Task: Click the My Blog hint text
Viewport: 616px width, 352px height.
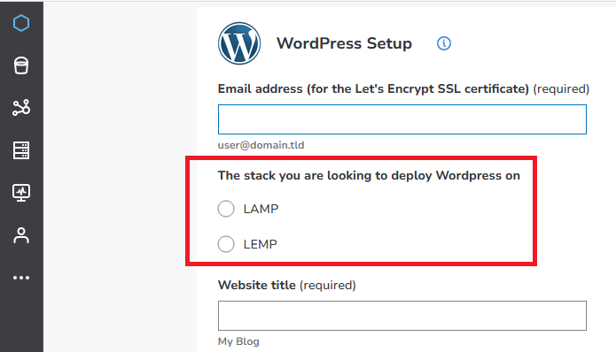Action: point(238,341)
